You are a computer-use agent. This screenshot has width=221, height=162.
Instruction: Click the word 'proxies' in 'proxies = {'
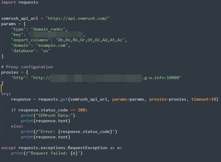pyautogui.click(x=10, y=72)
